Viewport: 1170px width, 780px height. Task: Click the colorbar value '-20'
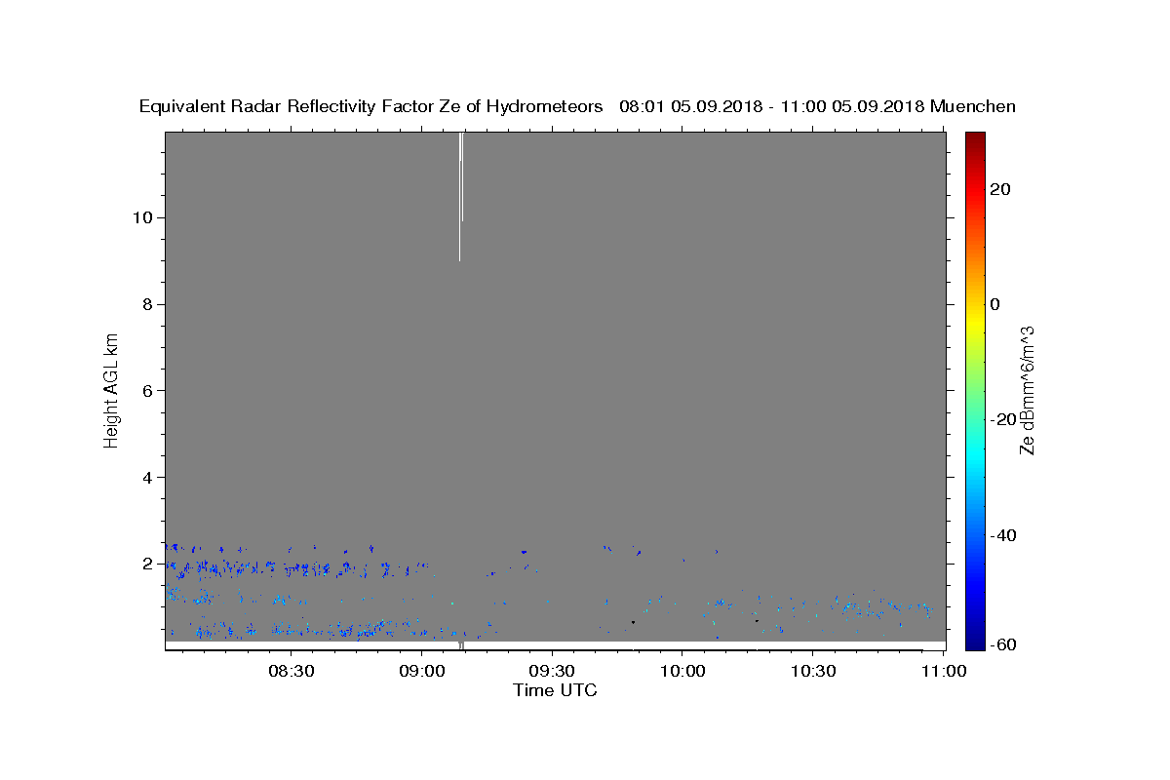1002,419
